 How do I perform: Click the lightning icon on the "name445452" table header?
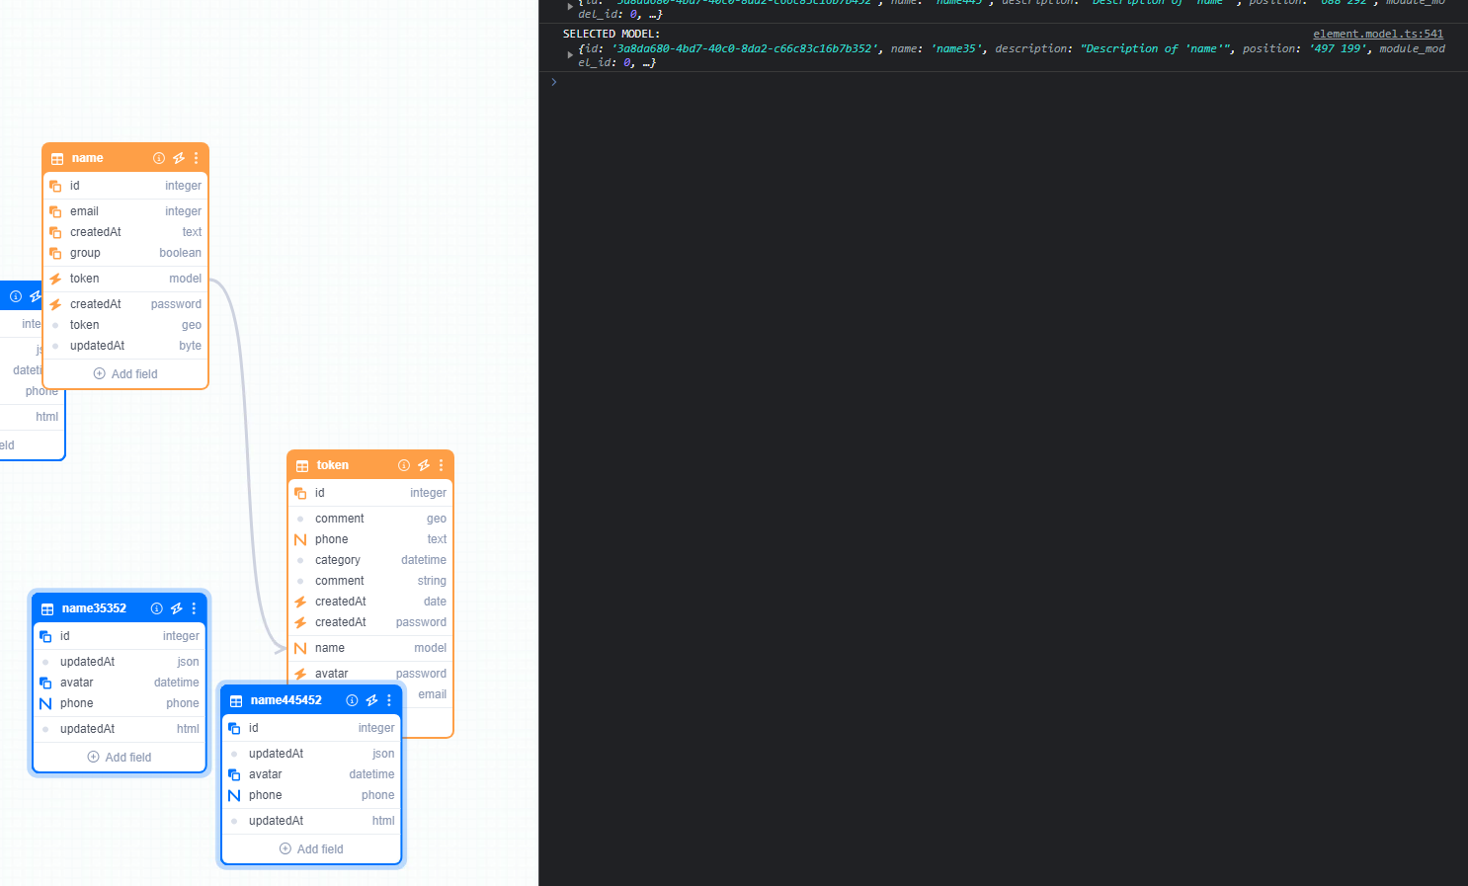[x=371, y=700]
